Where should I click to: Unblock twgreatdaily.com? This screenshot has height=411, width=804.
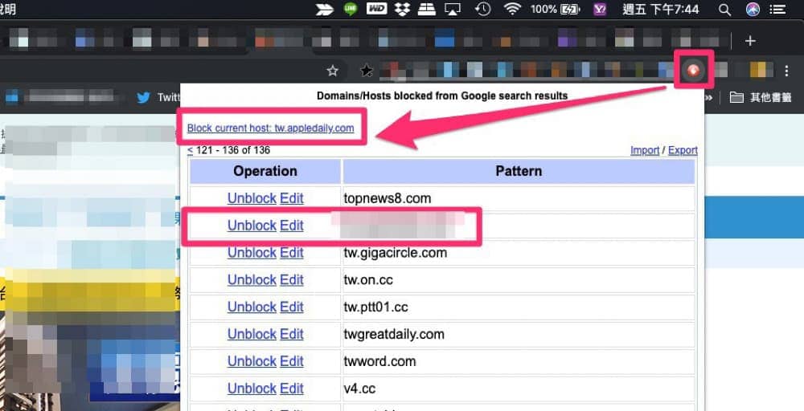[x=252, y=334]
